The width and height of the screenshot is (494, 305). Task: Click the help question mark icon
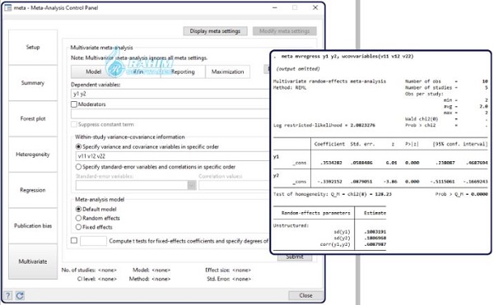pyautogui.click(x=8, y=296)
